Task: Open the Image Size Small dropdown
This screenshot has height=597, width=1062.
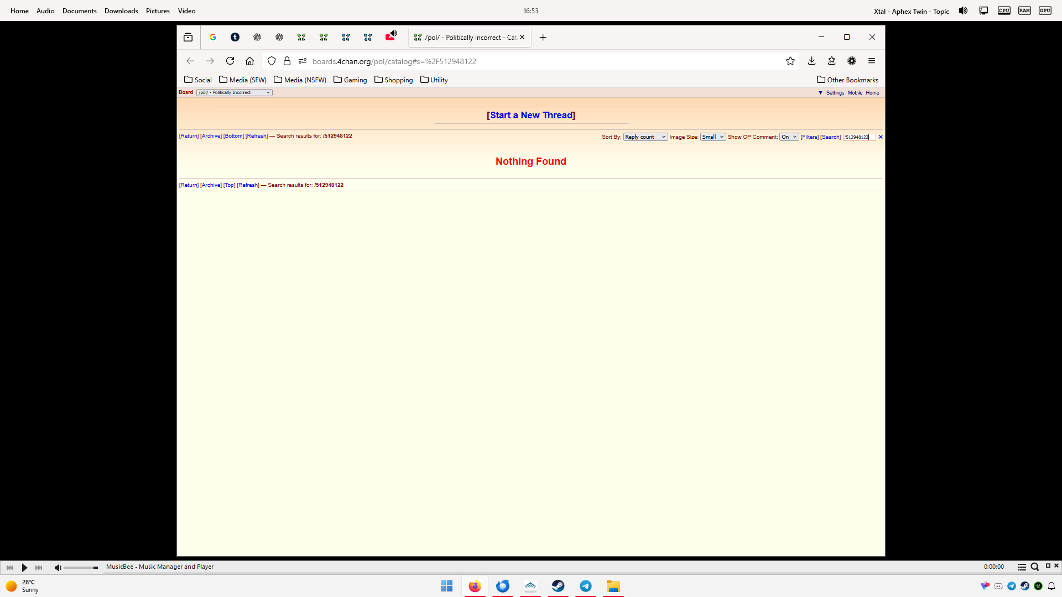Action: coord(712,137)
